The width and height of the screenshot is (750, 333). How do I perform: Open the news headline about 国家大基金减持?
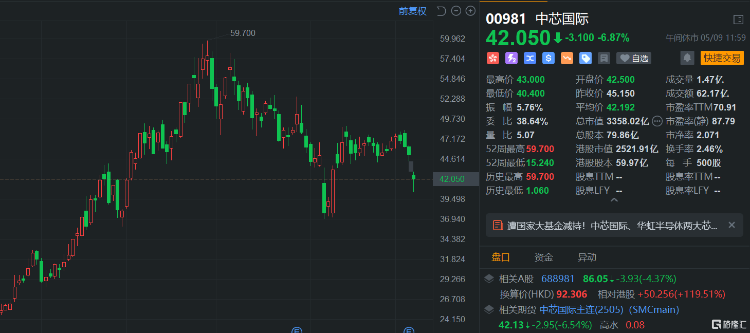tap(612, 225)
